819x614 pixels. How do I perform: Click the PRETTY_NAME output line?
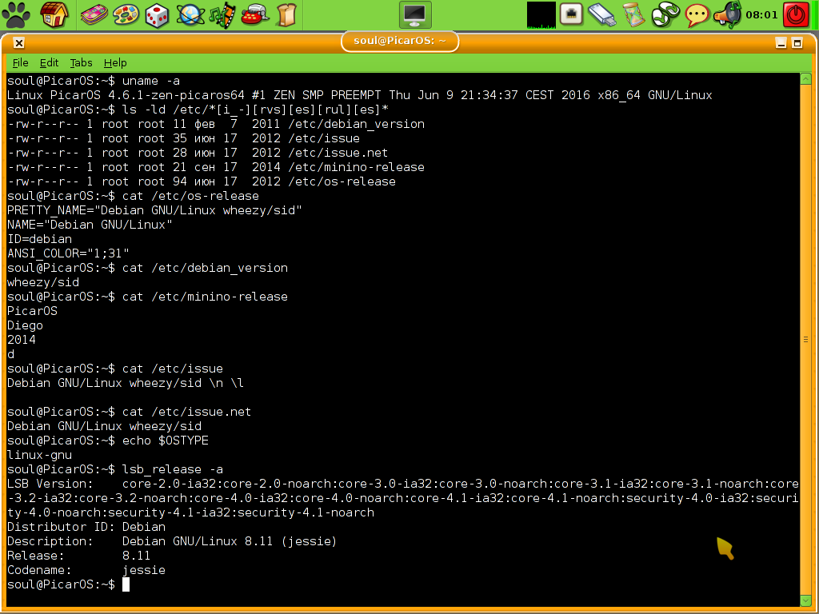tap(154, 210)
